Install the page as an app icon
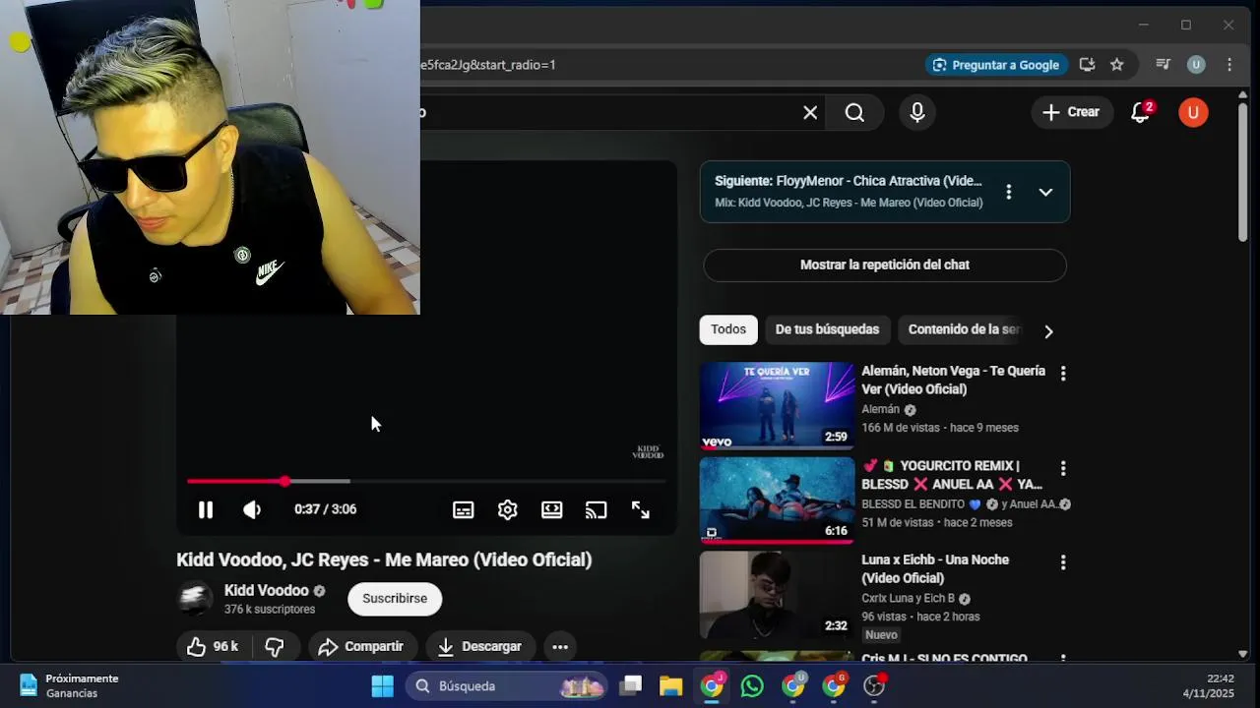The height and width of the screenshot is (708, 1260). pos(1087,65)
